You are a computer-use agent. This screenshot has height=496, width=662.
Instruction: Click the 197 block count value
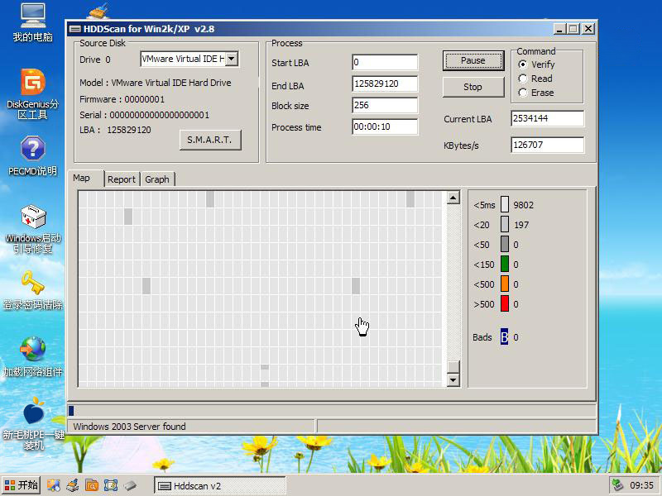click(521, 225)
